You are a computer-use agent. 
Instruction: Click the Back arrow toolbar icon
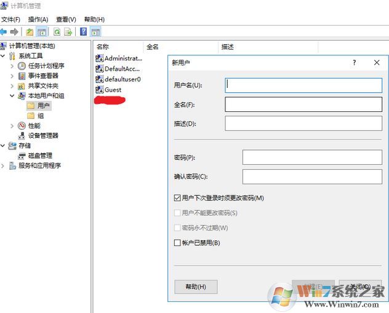click(4, 32)
